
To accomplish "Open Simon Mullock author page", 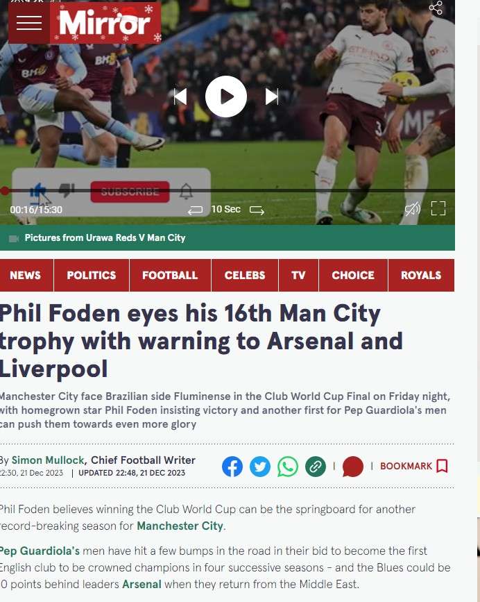I will click(48, 460).
